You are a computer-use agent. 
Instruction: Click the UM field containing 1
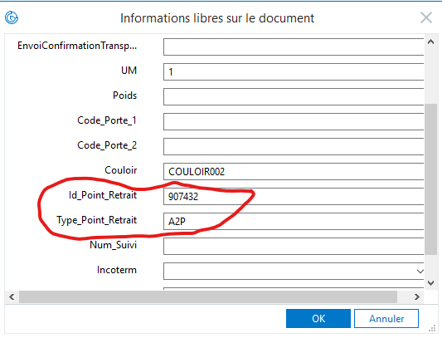294,71
